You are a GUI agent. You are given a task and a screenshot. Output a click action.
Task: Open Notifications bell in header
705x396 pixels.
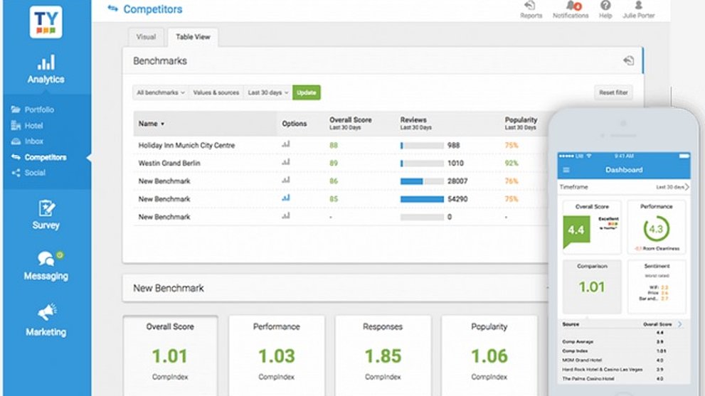(x=573, y=6)
